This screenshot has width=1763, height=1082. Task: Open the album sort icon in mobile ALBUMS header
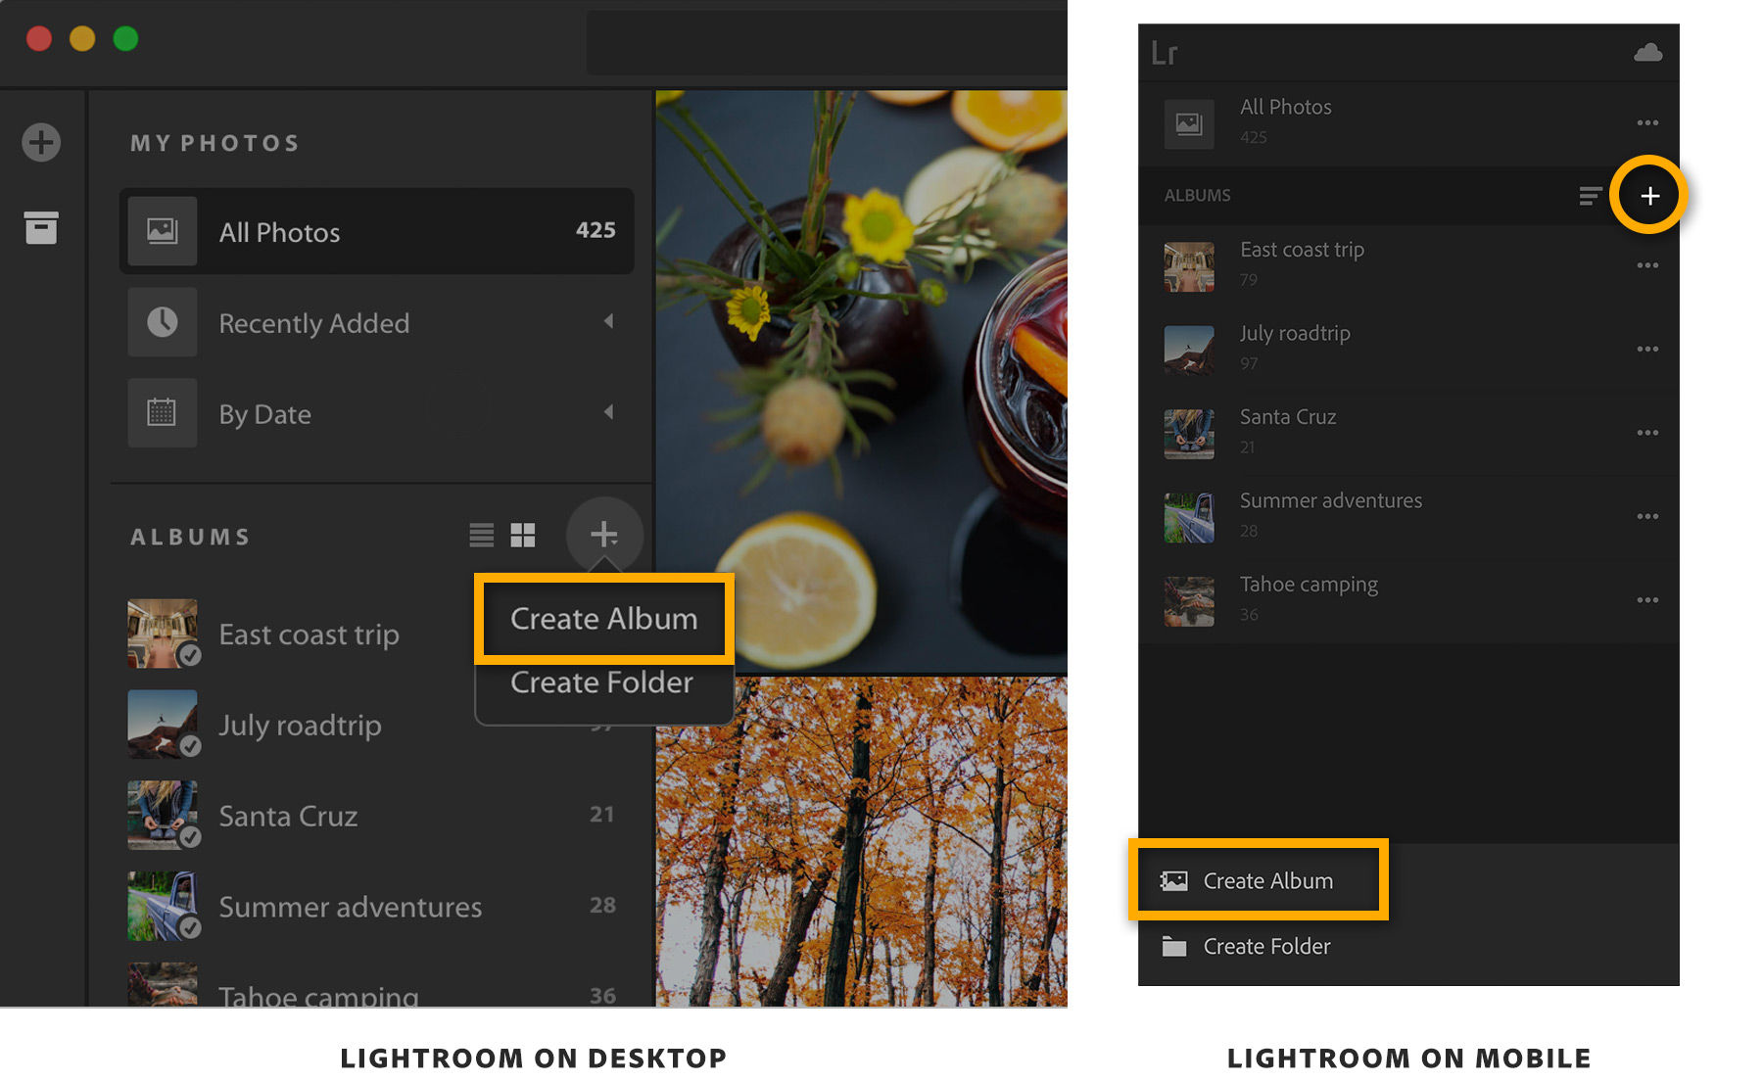[1589, 196]
